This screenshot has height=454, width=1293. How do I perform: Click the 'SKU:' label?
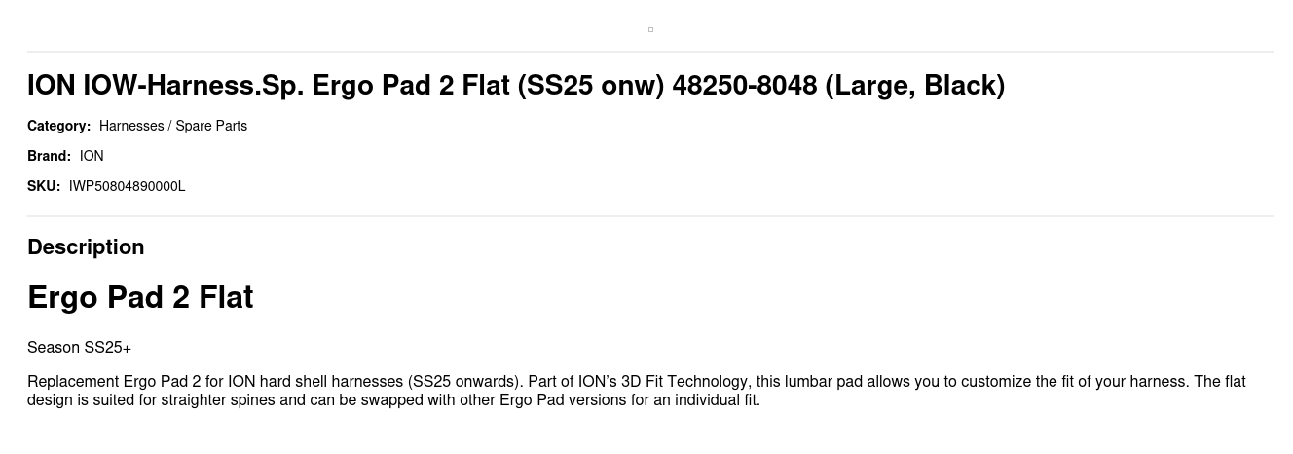tap(44, 186)
